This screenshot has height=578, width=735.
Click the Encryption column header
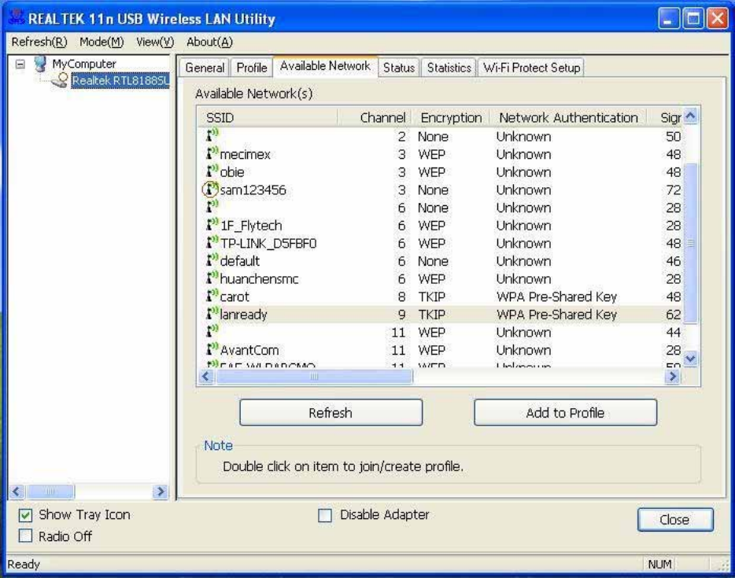(x=450, y=118)
